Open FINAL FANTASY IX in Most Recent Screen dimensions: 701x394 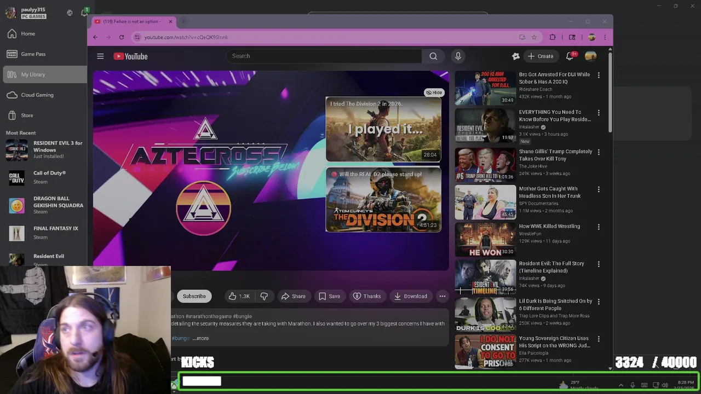pyautogui.click(x=44, y=233)
